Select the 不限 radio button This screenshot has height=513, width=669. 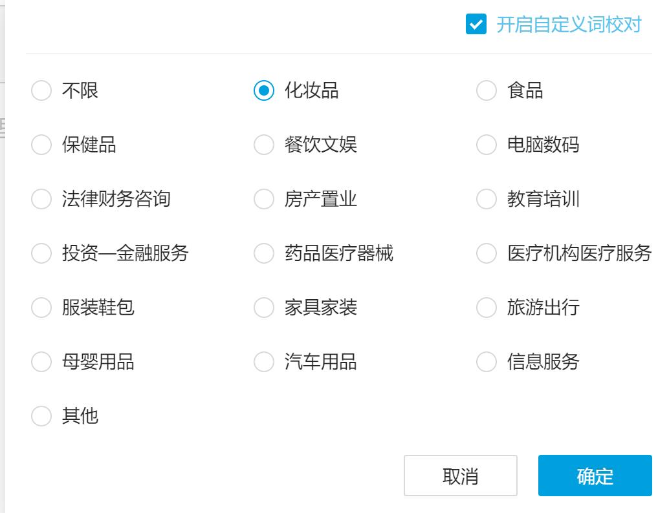pyautogui.click(x=41, y=90)
